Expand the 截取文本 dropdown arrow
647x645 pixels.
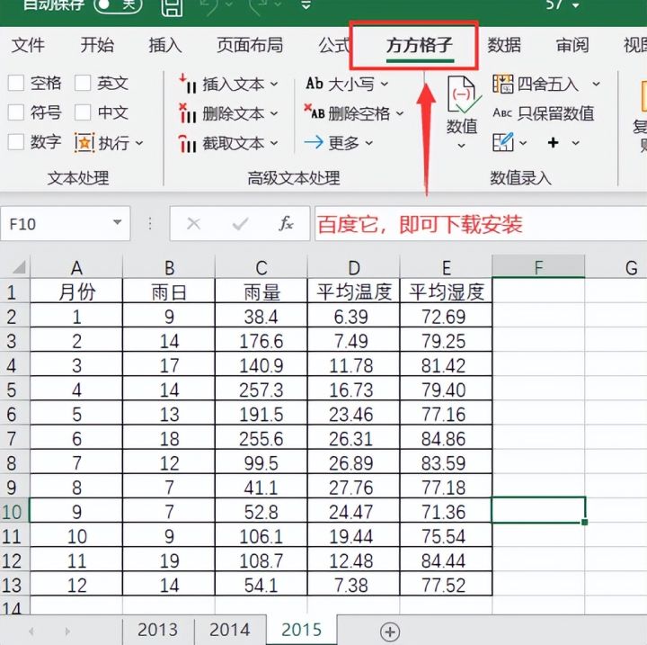pos(274,143)
